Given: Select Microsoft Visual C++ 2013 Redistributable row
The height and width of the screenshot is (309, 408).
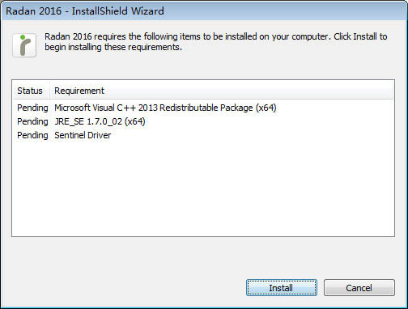Looking at the screenshot, I should [165, 108].
